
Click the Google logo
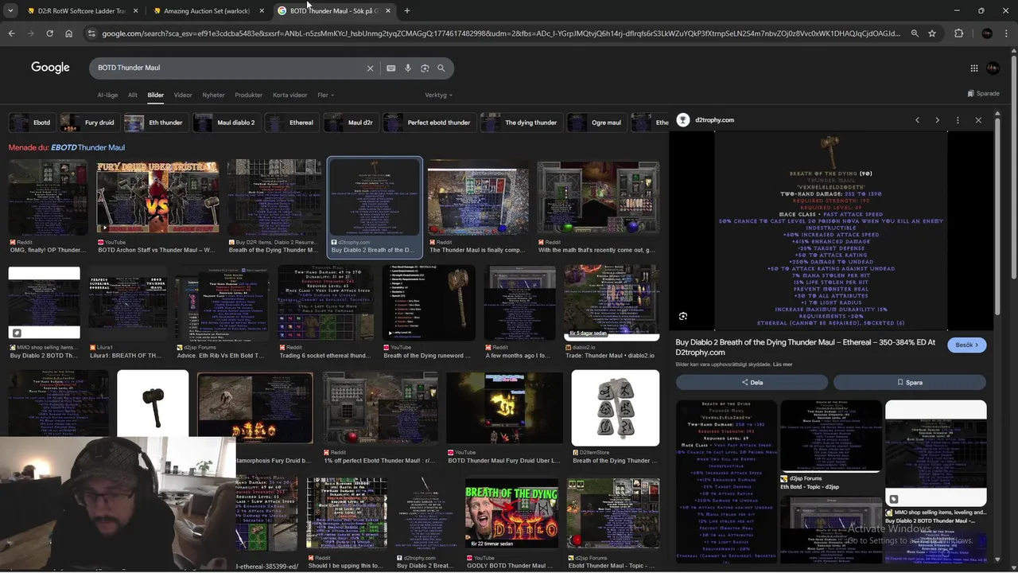(50, 68)
